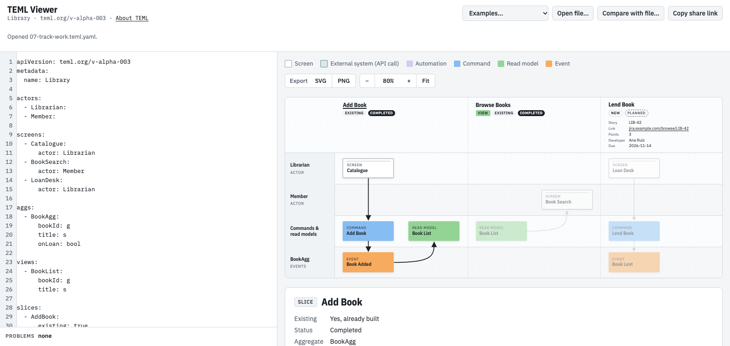730x346 pixels.
Task: Click code line 'name: Library'
Action: (47, 80)
